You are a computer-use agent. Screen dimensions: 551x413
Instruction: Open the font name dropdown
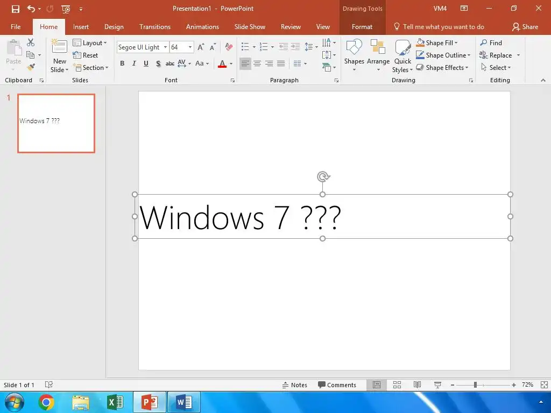click(x=165, y=47)
